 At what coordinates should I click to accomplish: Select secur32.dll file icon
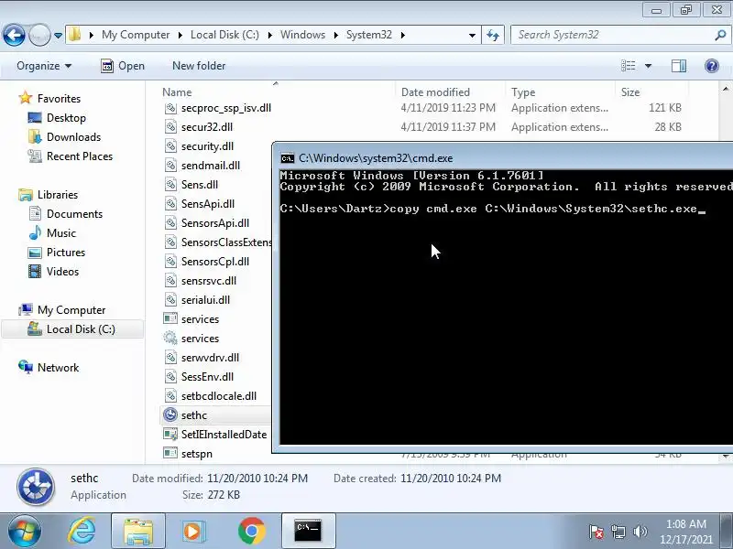[x=170, y=127]
